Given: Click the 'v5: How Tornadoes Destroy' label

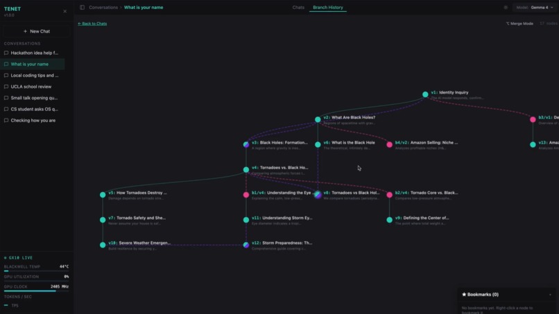Looking at the screenshot, I should (x=137, y=193).
